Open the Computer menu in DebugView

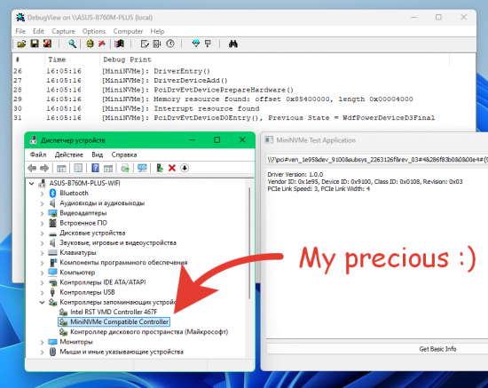coord(128,31)
